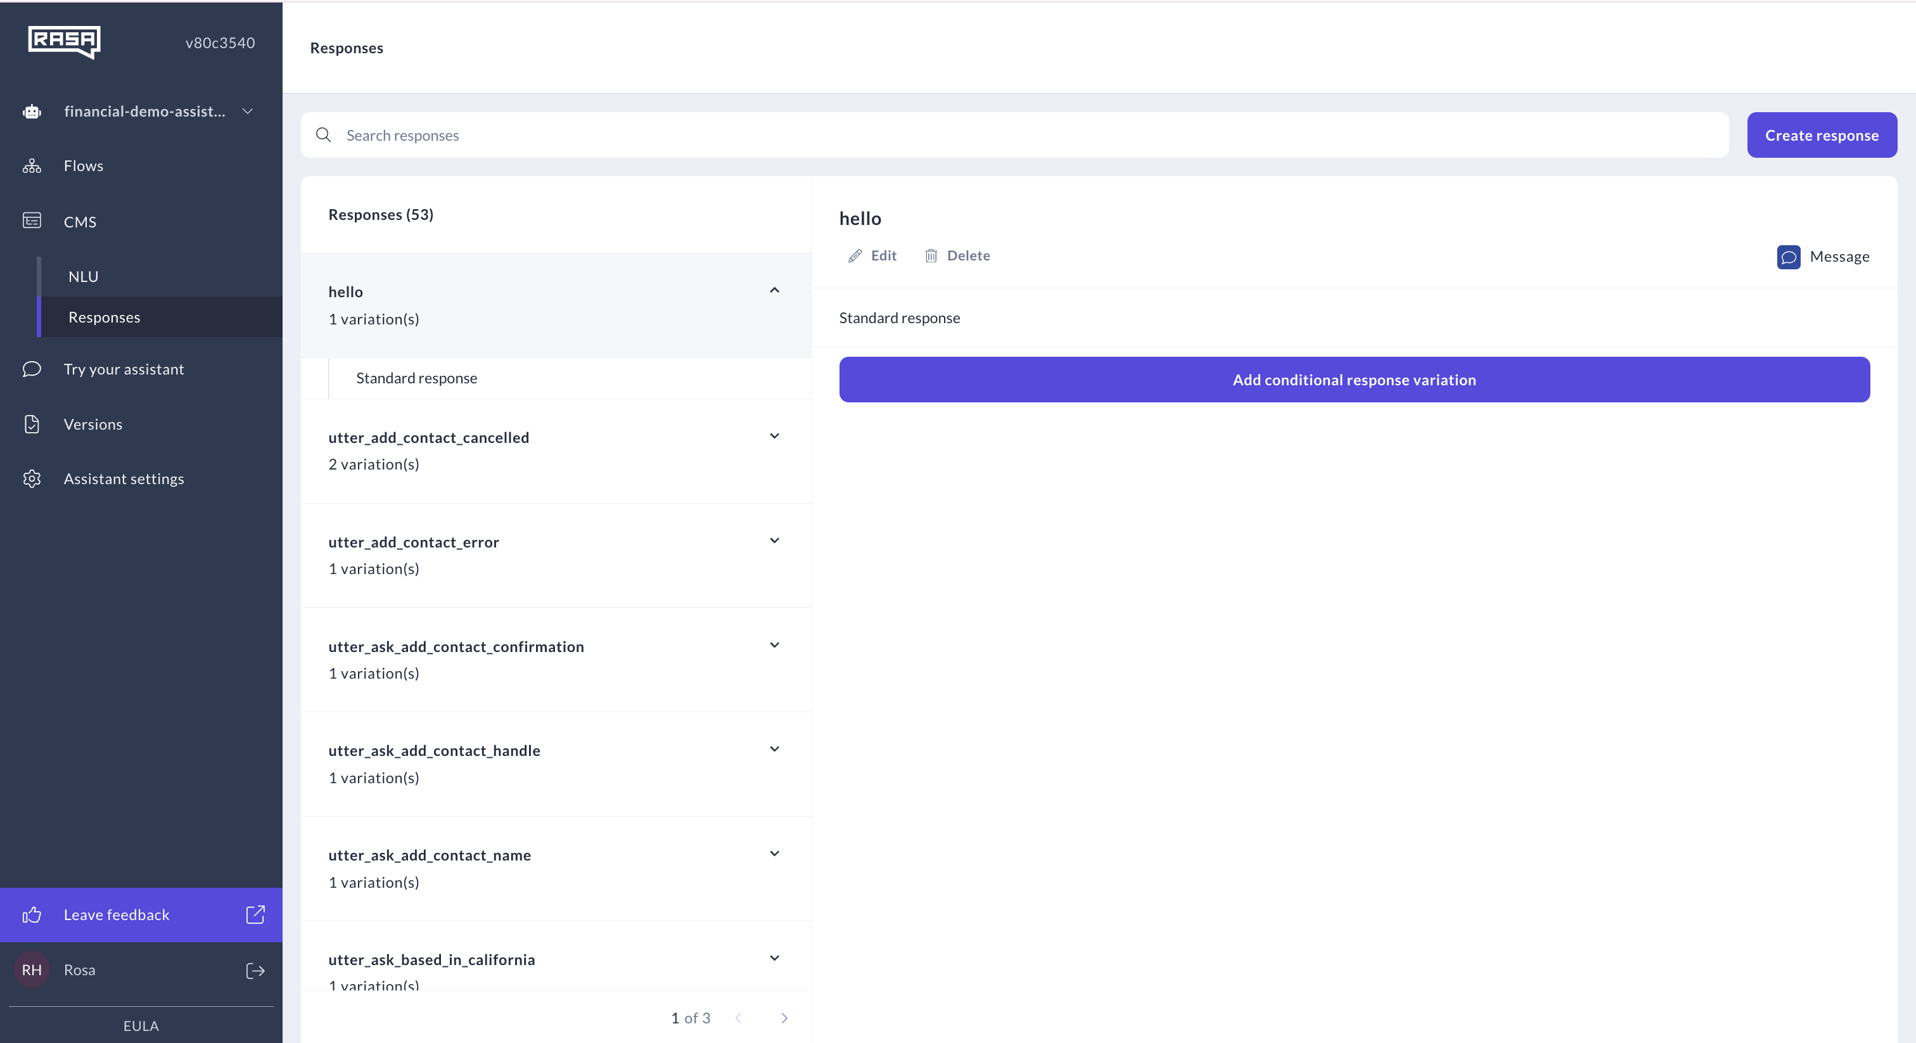
Task: Click the Responses (53) list heading
Action: (x=381, y=215)
